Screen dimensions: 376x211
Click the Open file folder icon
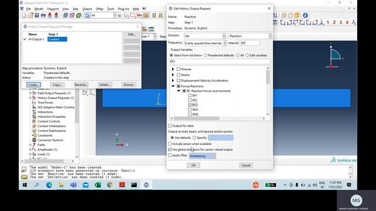point(31,15)
